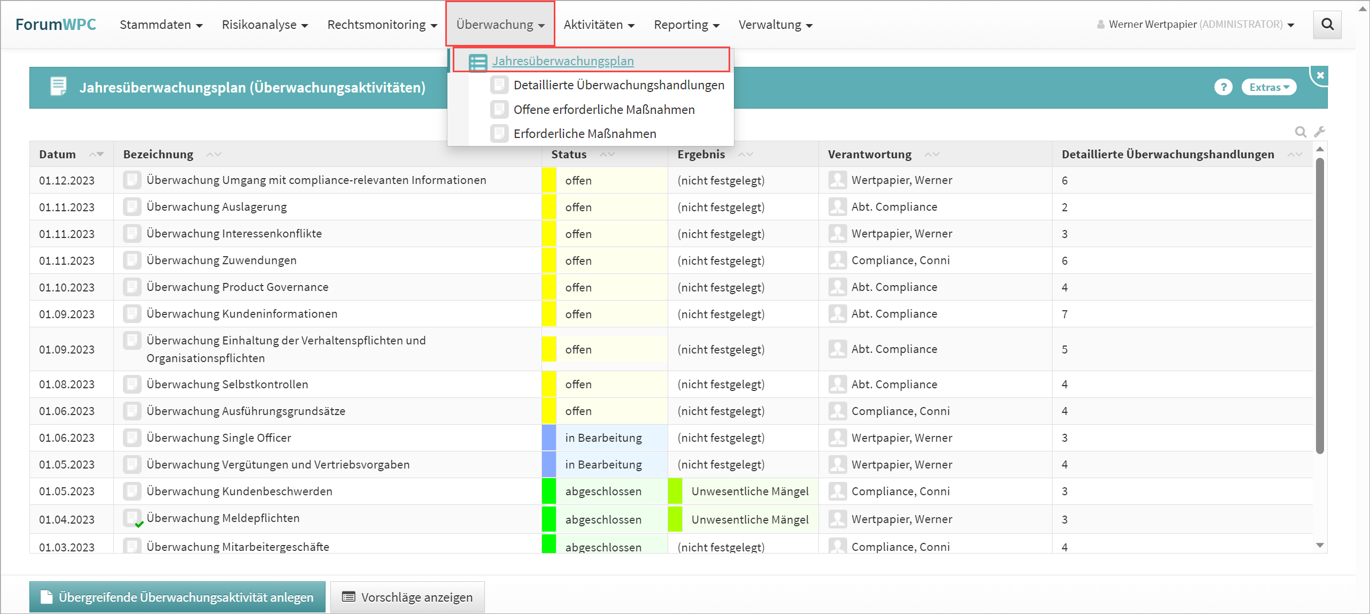Toggle sorting on the Verantwortung column
Viewport: 1370px width, 614px height.
[931, 155]
